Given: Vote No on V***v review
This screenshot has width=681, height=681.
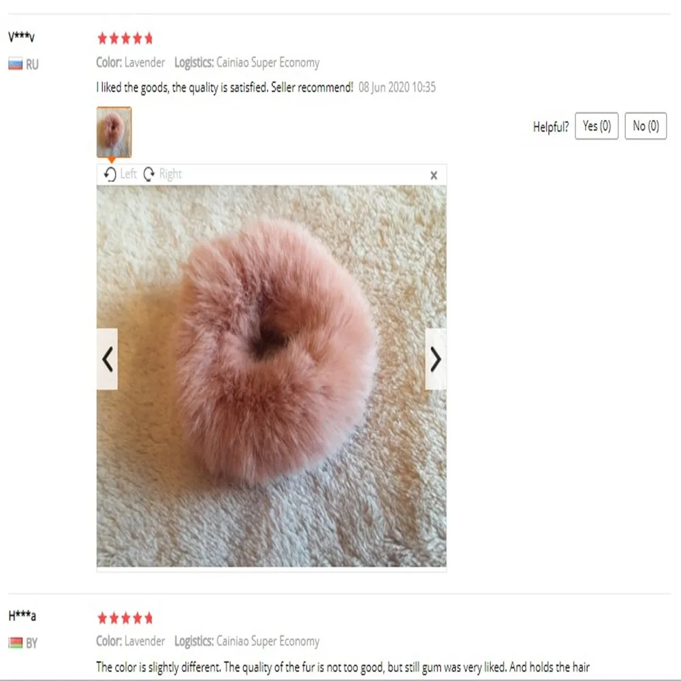Looking at the screenshot, I should click(x=646, y=126).
